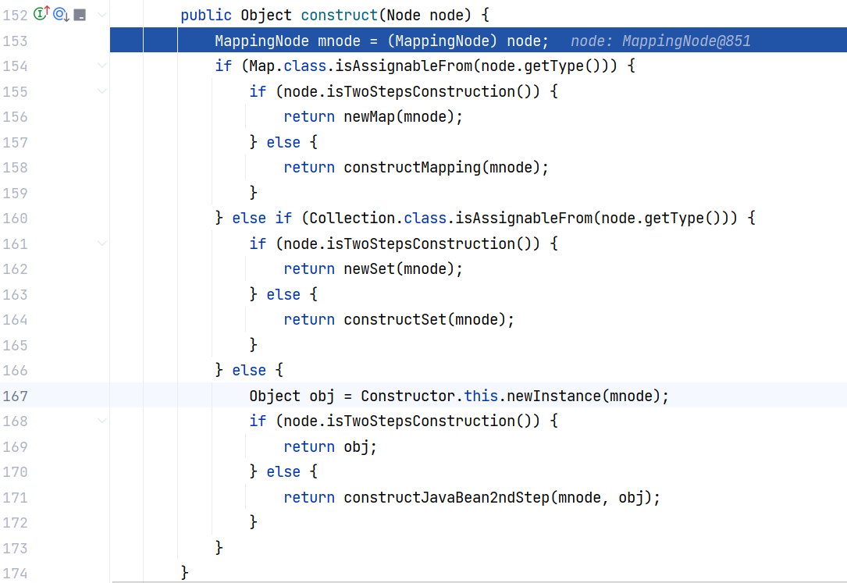Collapse the construct method fold at line 152
847x583 pixels.
[x=101, y=15]
